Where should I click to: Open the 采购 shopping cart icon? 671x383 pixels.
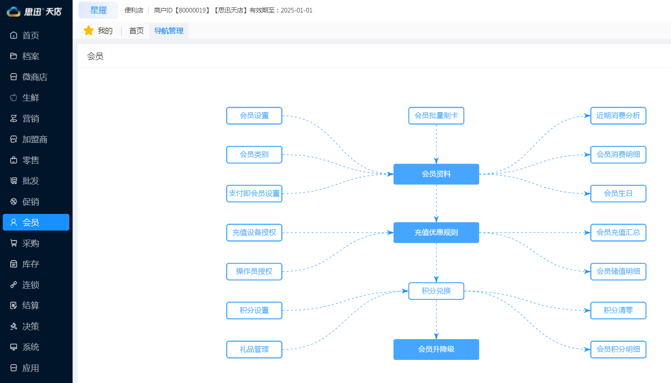[13, 243]
